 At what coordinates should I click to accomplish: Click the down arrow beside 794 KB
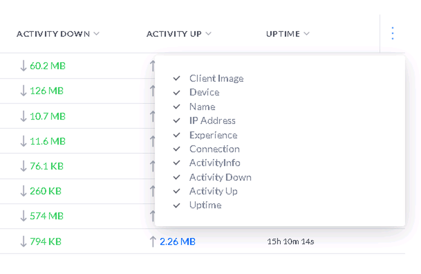tap(23, 242)
